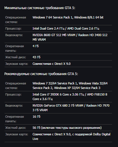Click the recommended system requirements GTA 5 heading
The image size is (118, 147).
[41, 74]
